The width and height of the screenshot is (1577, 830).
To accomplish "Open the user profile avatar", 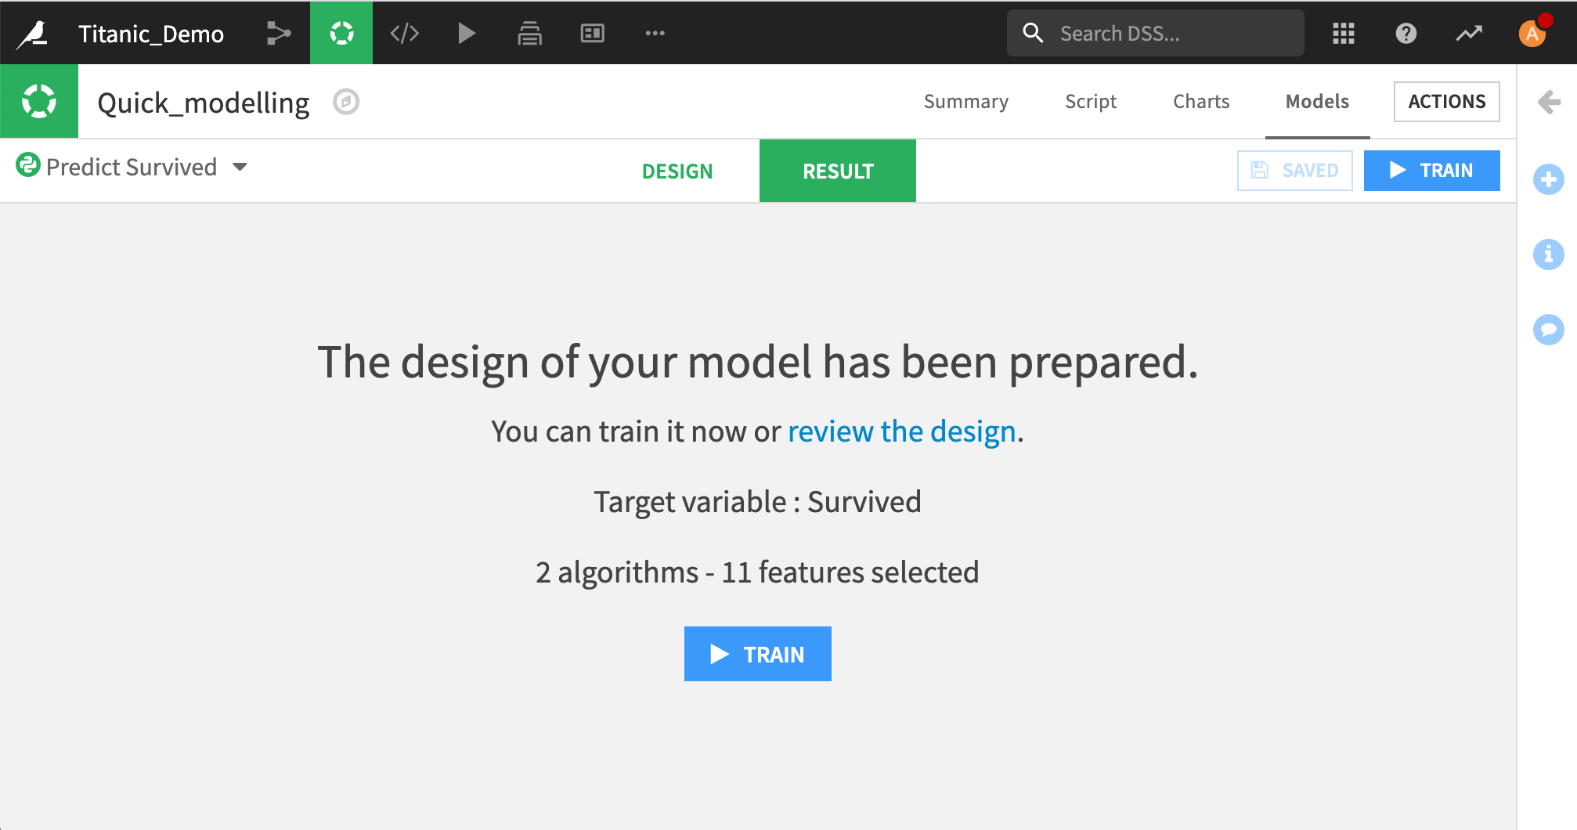I will pos(1532,33).
